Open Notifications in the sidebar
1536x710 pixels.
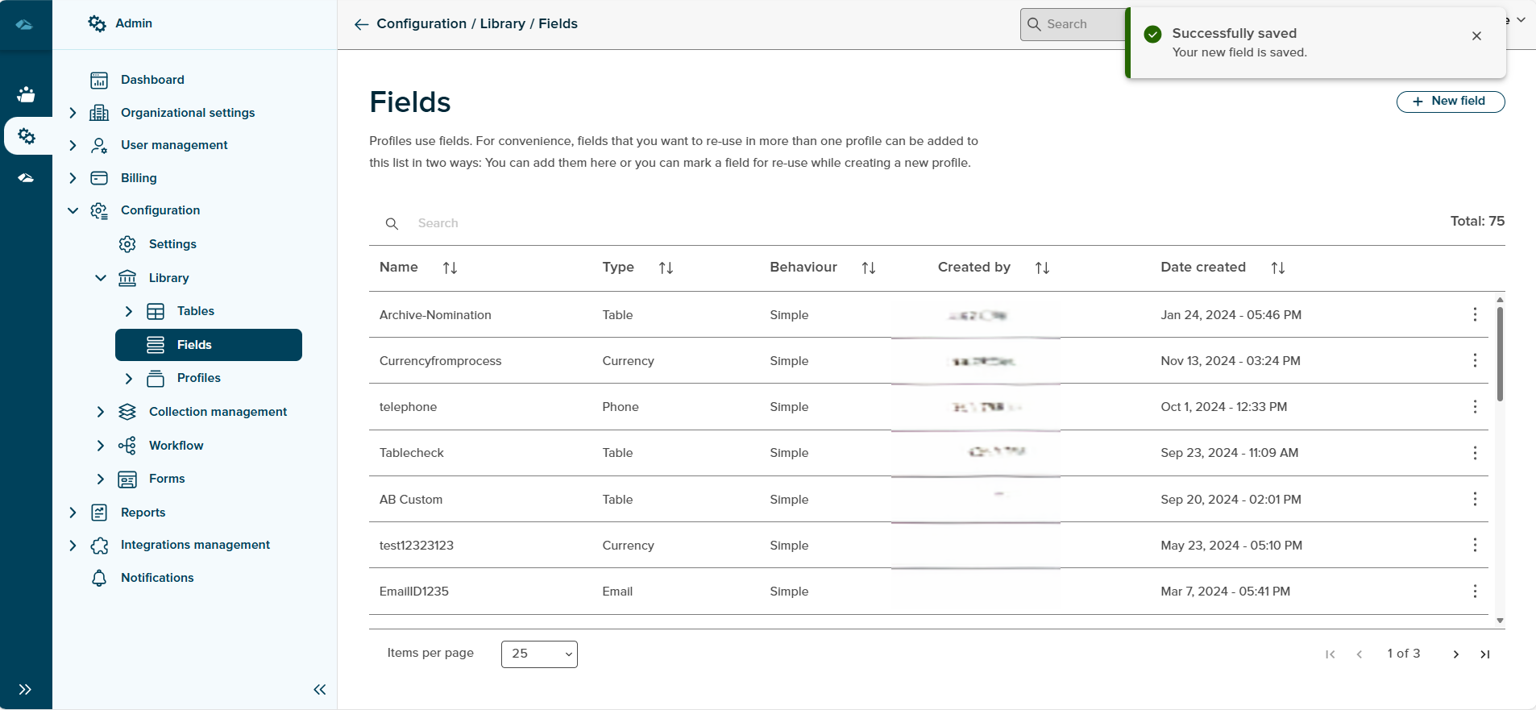tap(157, 578)
